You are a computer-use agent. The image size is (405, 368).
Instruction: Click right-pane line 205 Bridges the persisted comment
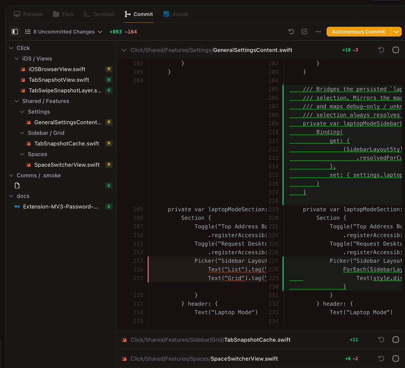tap(352, 89)
